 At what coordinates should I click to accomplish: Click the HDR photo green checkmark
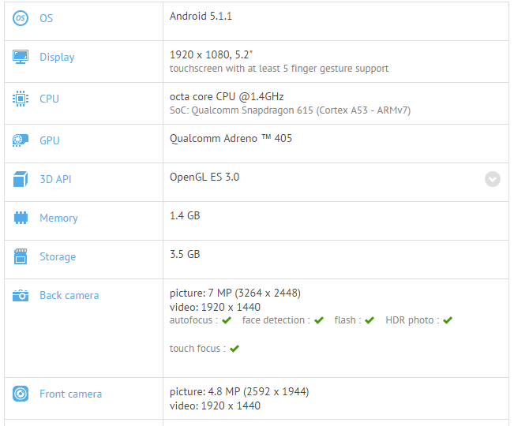pos(448,320)
